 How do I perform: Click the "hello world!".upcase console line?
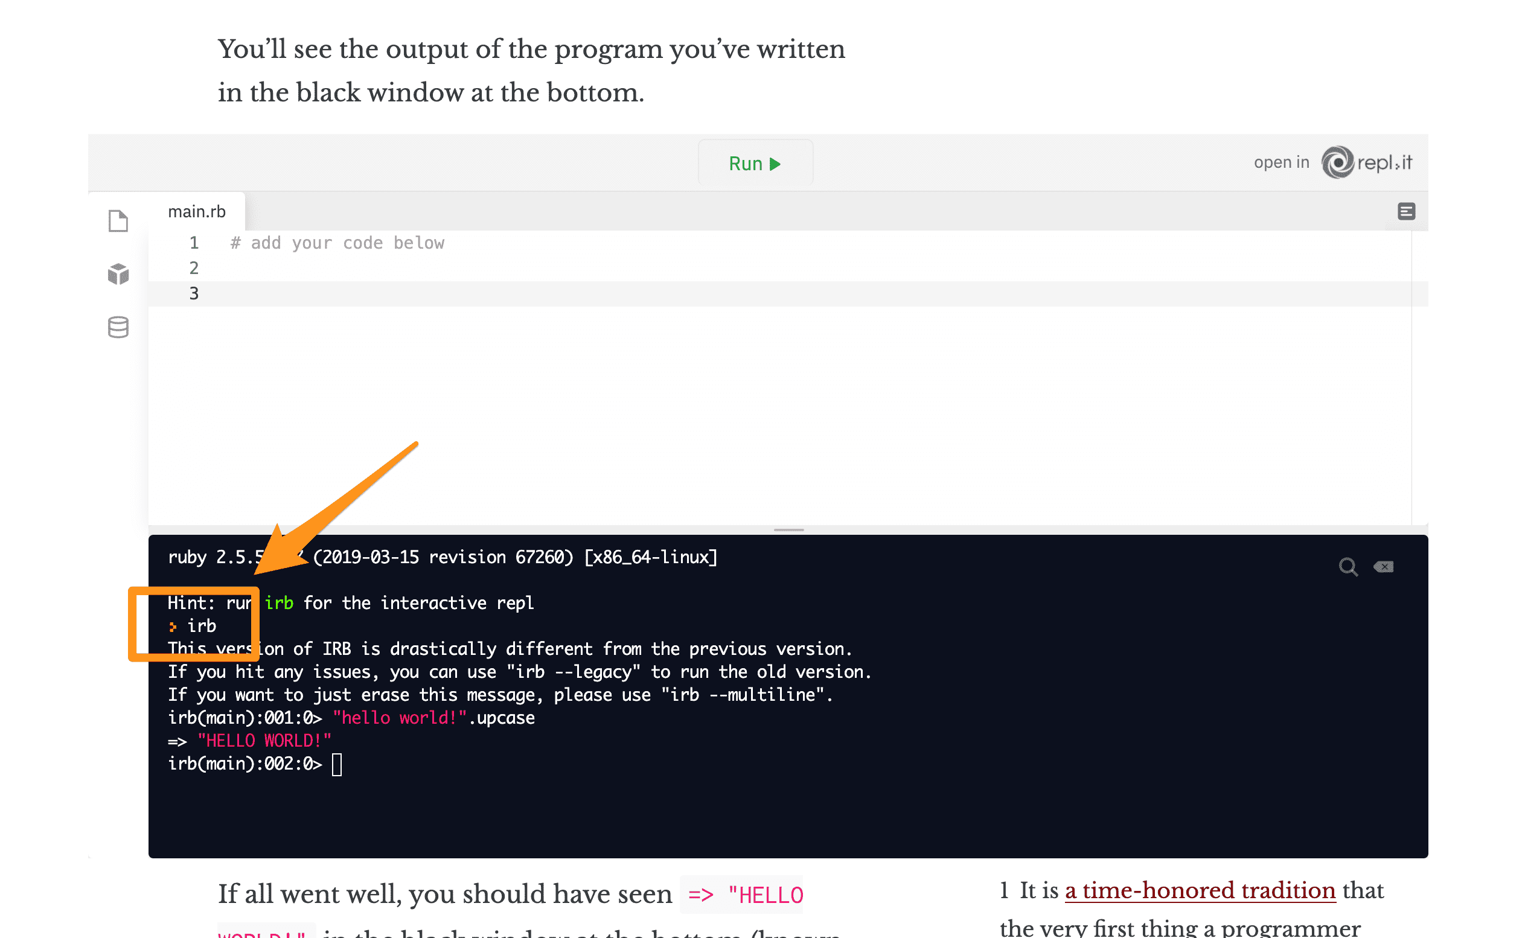click(433, 718)
